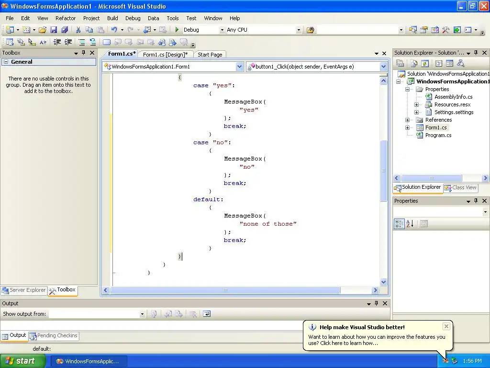The width and height of the screenshot is (490, 368).
Task: Click the Save All toolbar icon
Action: [x=65, y=30]
